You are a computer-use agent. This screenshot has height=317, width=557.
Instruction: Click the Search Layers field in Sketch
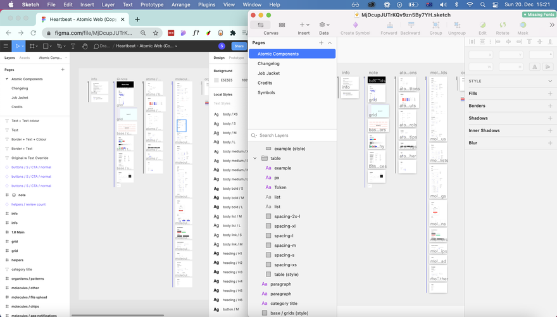[x=292, y=135]
